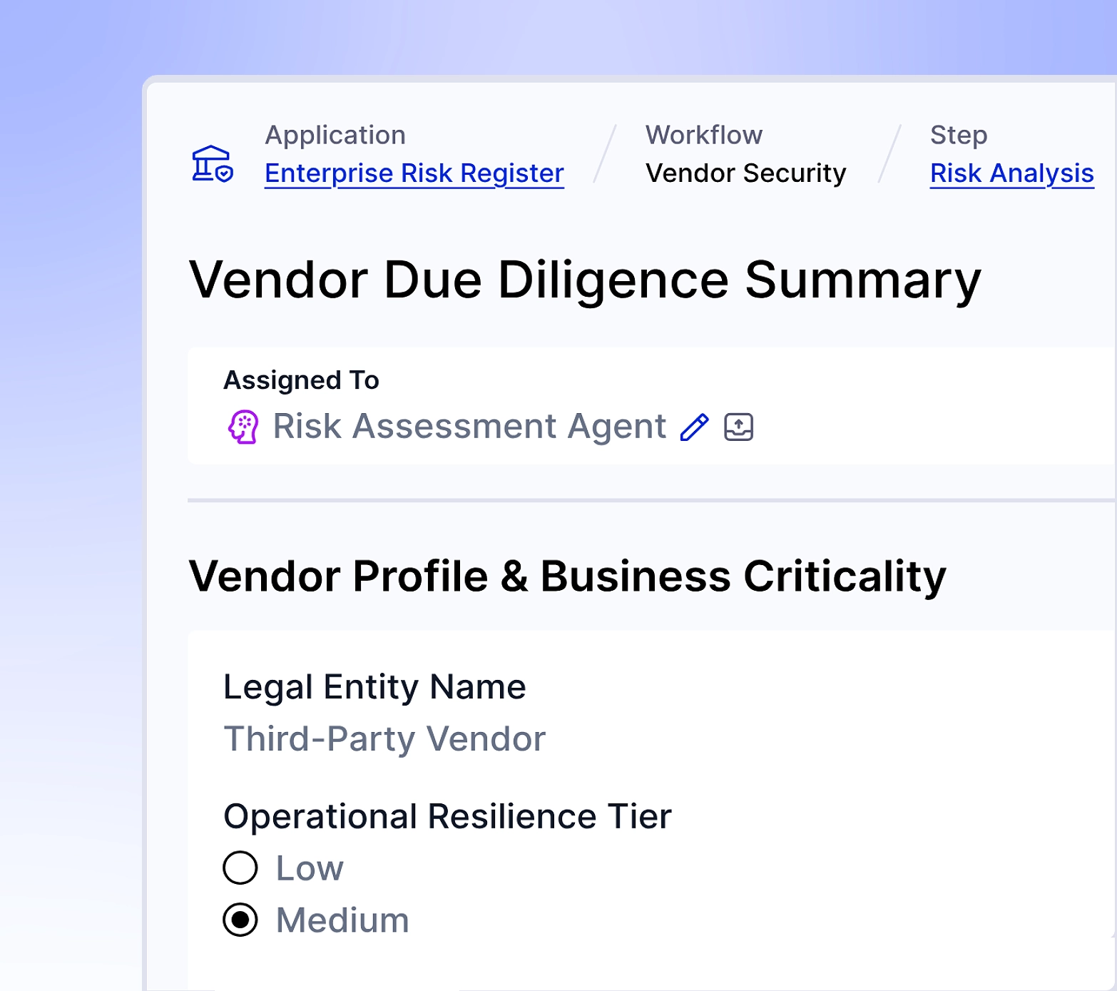Click the Legal Entity Name label
Viewport: 1117px width, 991px height.
click(x=374, y=687)
